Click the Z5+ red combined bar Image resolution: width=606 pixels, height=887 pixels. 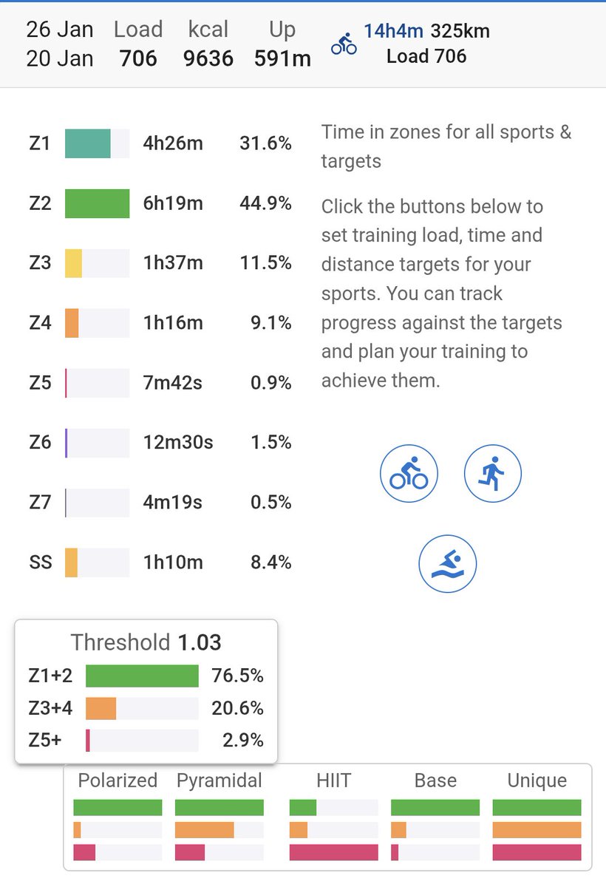click(142, 740)
